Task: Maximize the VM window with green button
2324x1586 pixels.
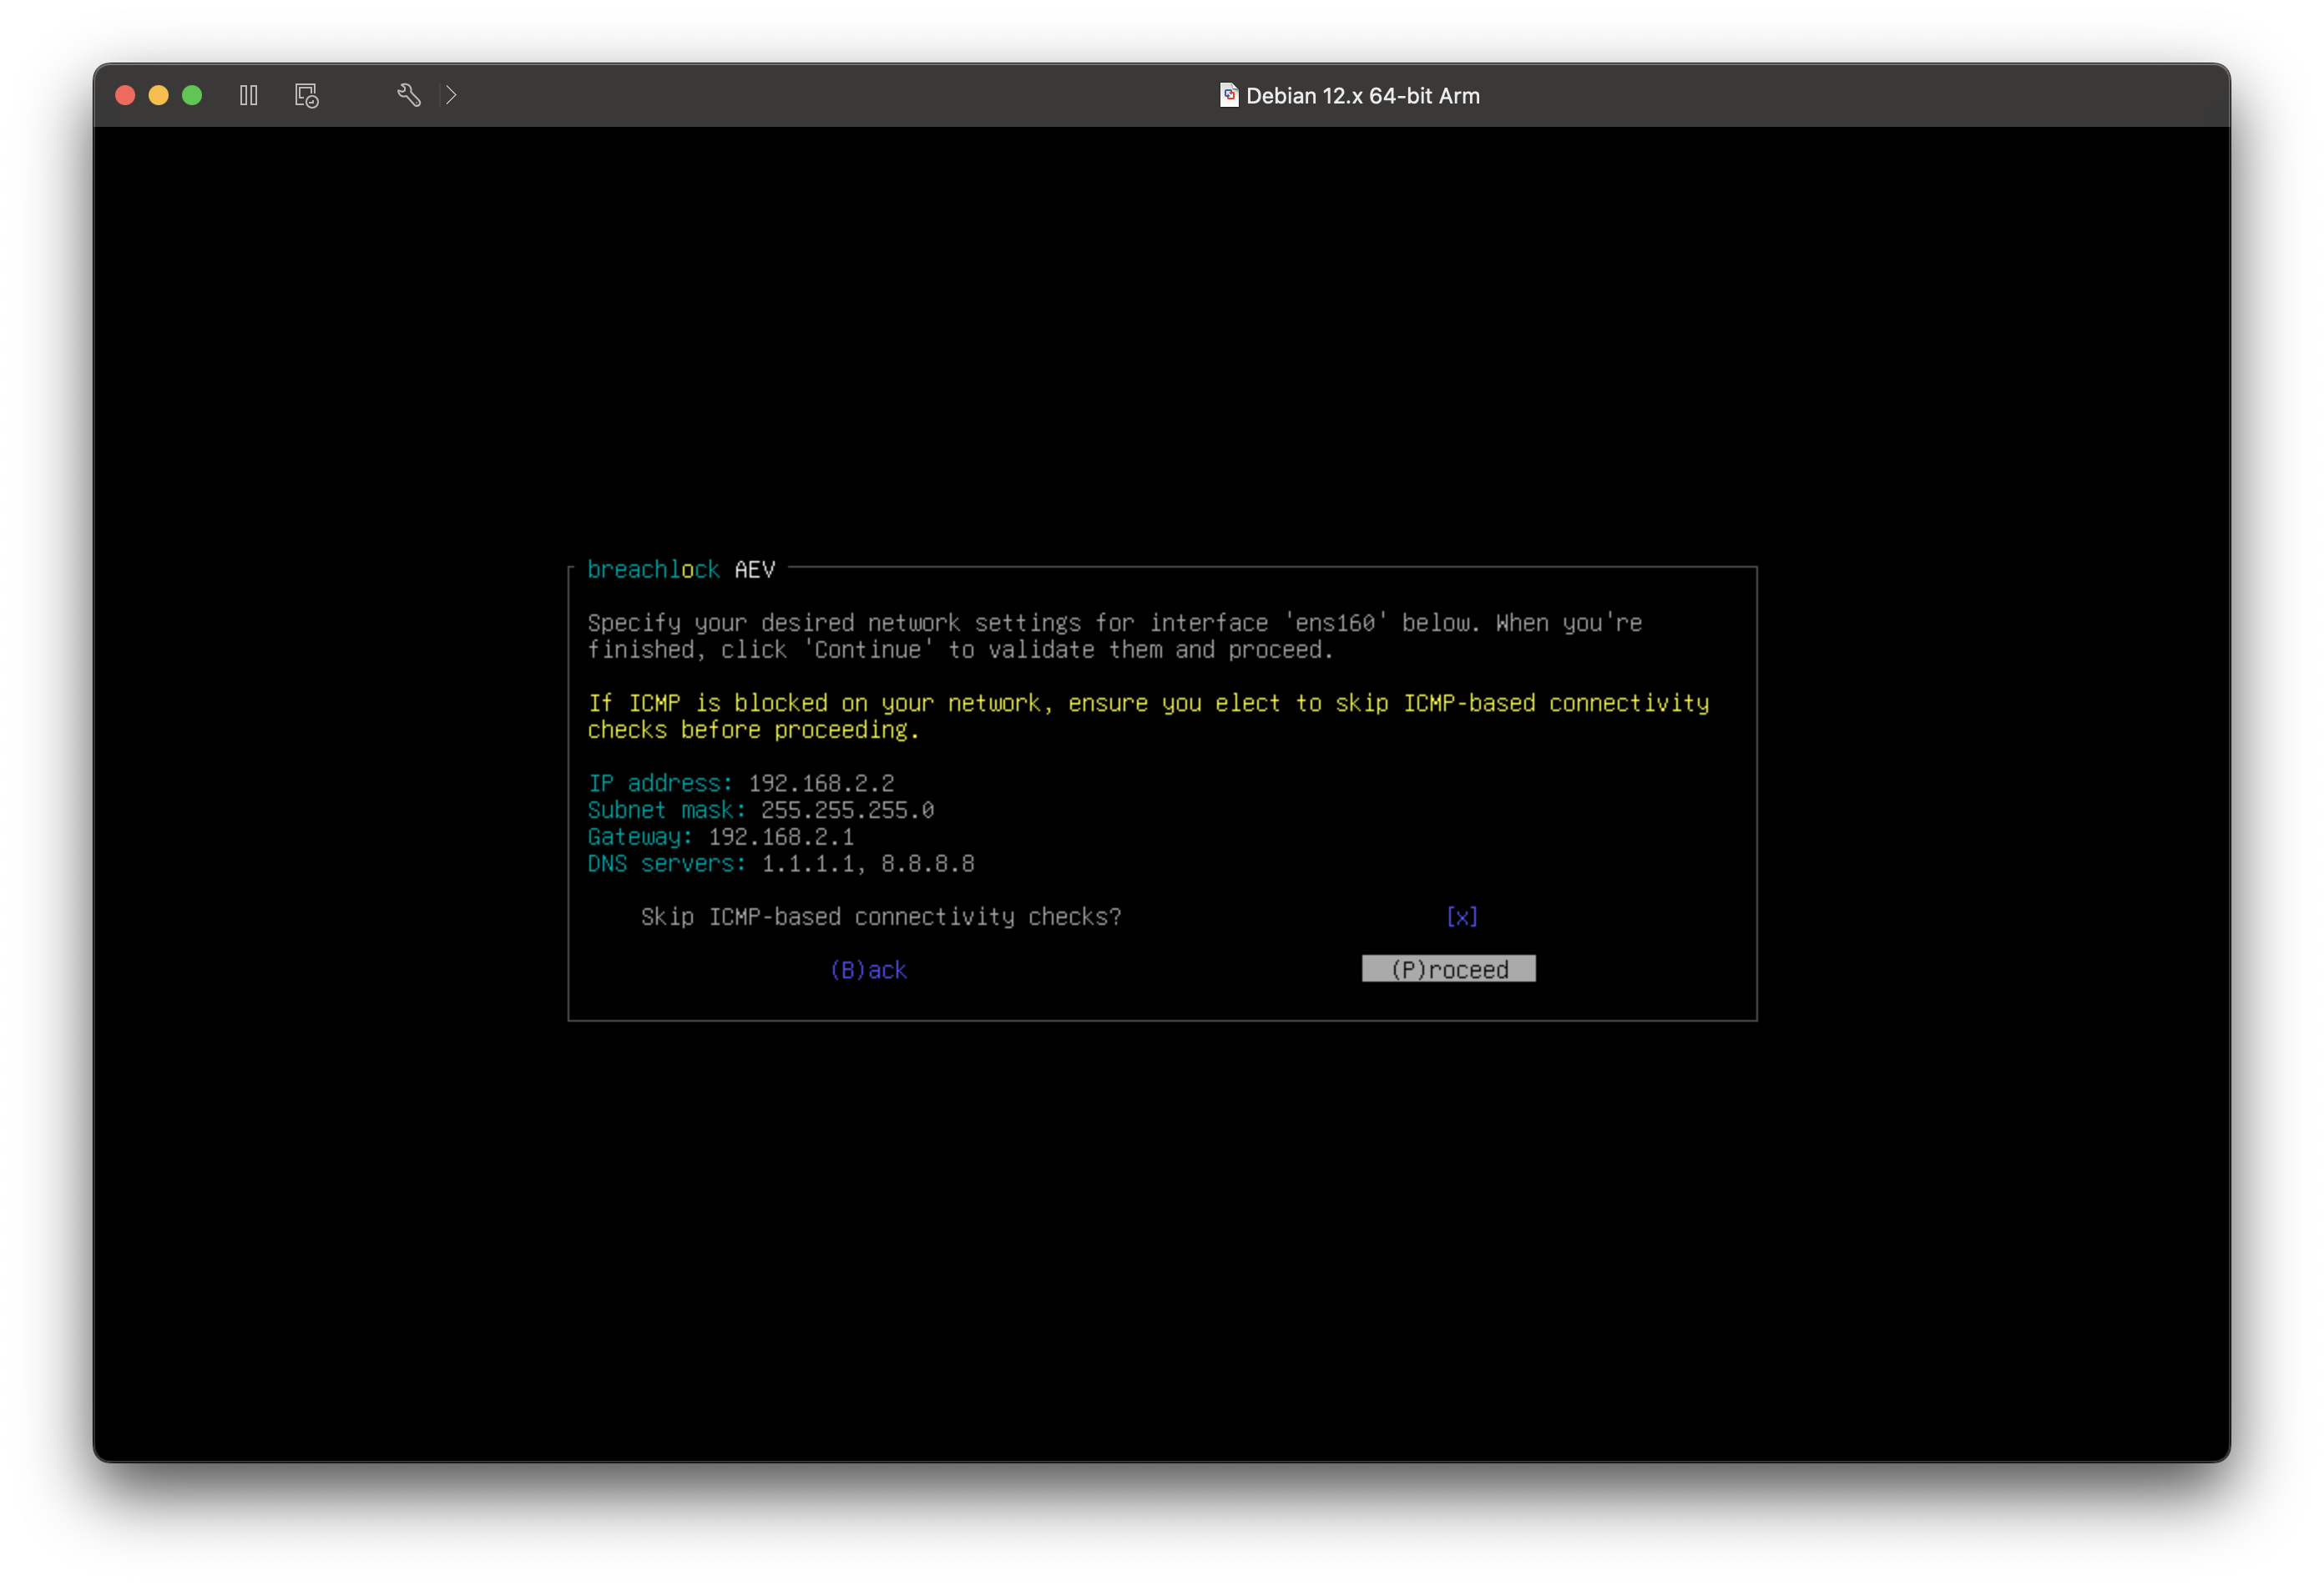Action: [x=192, y=95]
